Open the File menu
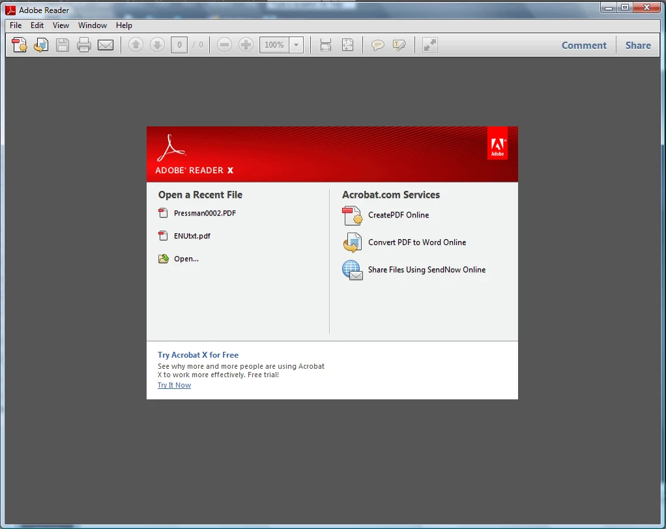This screenshot has height=529, width=666. click(x=16, y=25)
